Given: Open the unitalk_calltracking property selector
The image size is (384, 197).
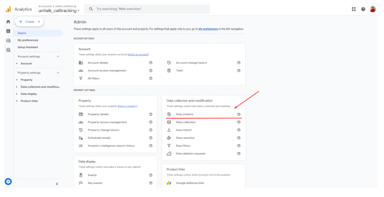Looking at the screenshot, I should click(59, 11).
